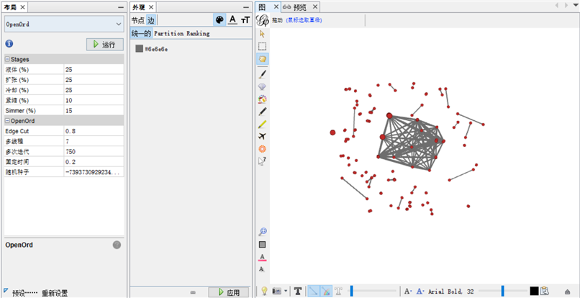Collapse the Stages section
The image size is (580, 298).
pyautogui.click(x=7, y=59)
